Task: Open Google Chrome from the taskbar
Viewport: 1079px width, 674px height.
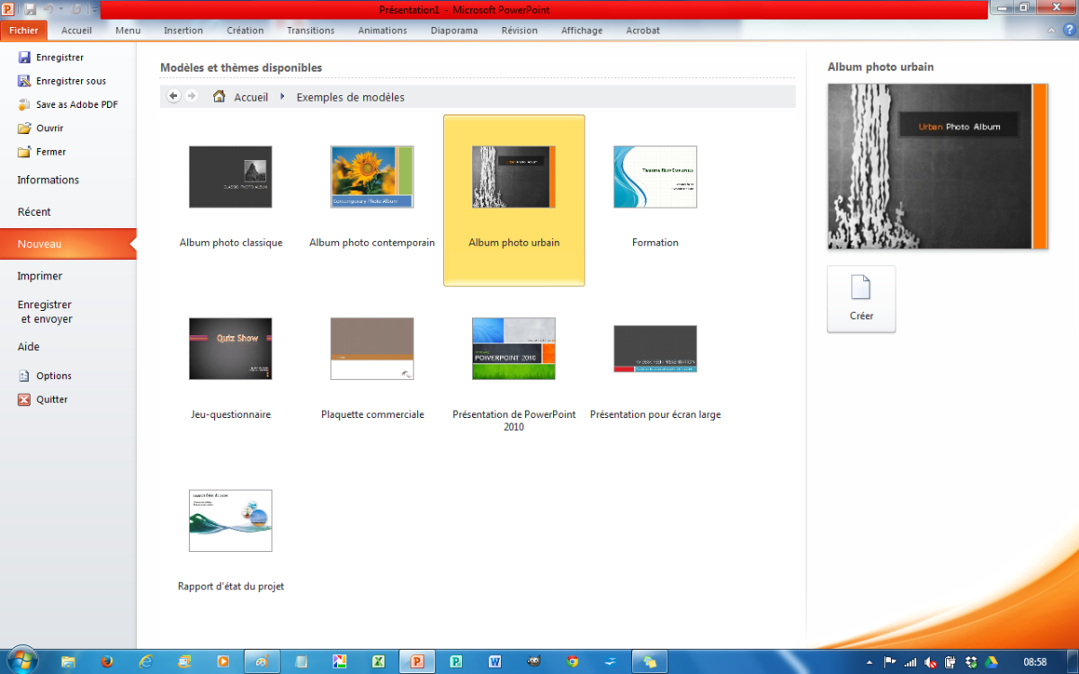Action: (573, 661)
